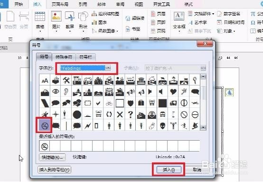Choose the speech bubble pair symbol

coord(66,103)
